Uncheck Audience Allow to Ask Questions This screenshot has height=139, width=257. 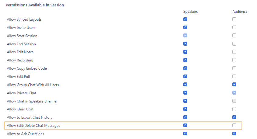coord(234,133)
